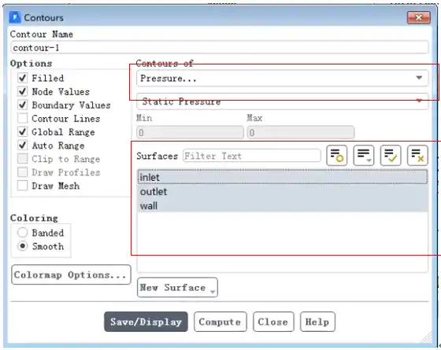
Task: Enable the Contour Lines checkbox
Action: (23, 118)
